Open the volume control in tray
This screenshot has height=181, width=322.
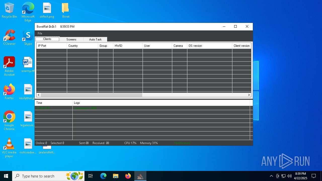click(290, 176)
